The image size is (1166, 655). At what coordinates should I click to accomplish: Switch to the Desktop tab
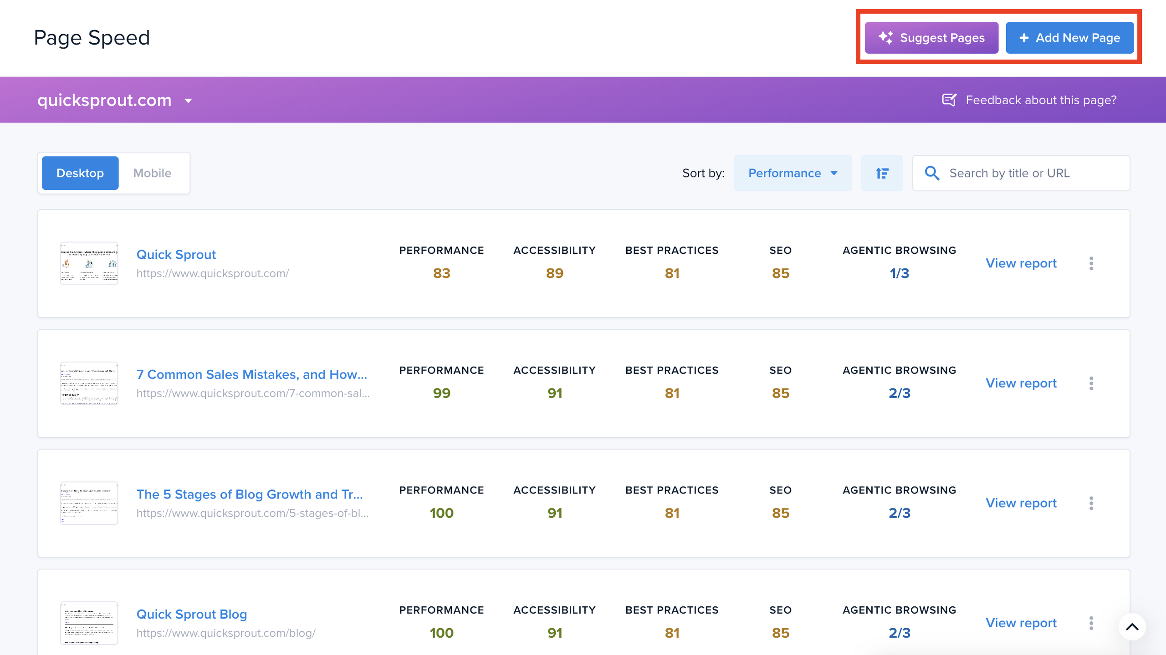tap(80, 173)
